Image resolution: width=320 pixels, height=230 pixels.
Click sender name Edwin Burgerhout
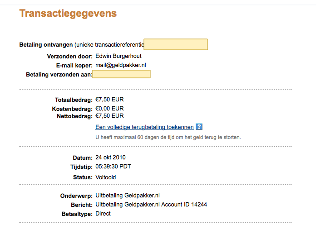118,56
